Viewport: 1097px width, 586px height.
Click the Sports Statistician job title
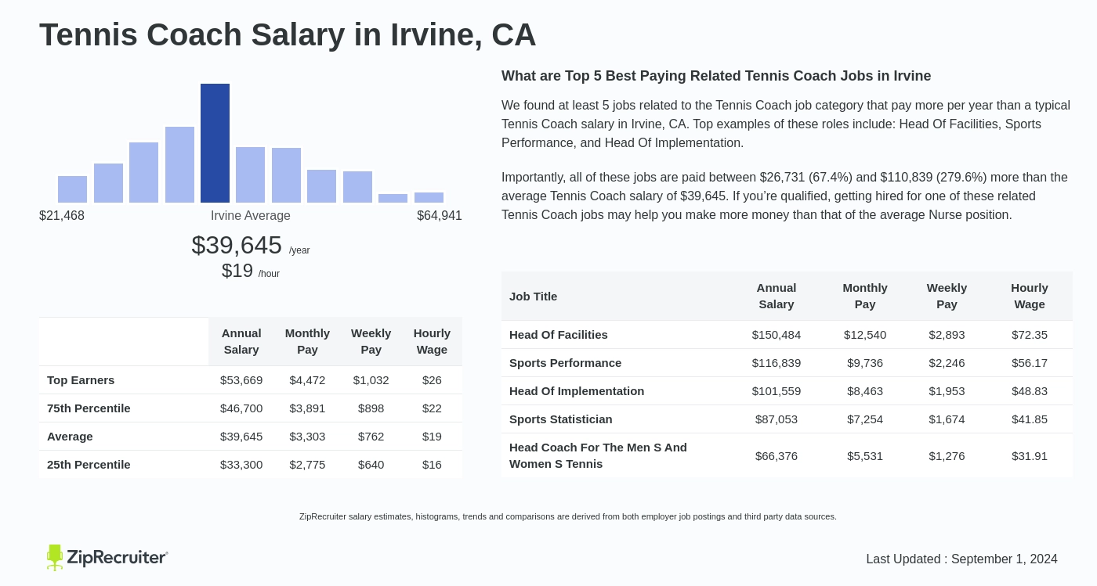coord(561,419)
